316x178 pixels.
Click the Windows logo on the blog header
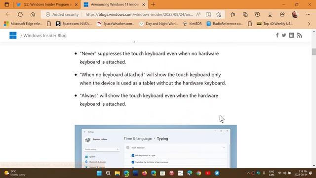(13, 35)
